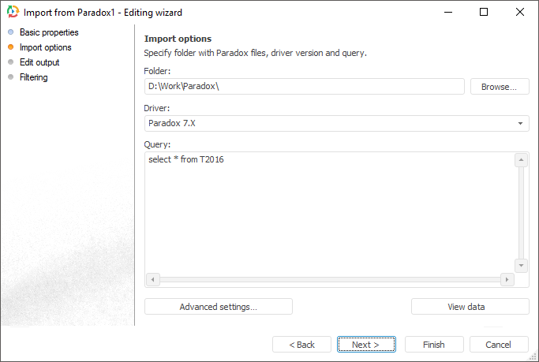
Task: Select the Basic properties step
Action: tap(49, 32)
